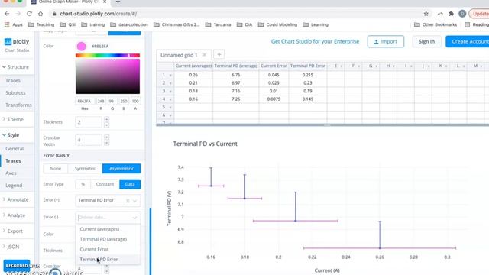
Task: Collapse the Style section
Action: tap(11, 135)
